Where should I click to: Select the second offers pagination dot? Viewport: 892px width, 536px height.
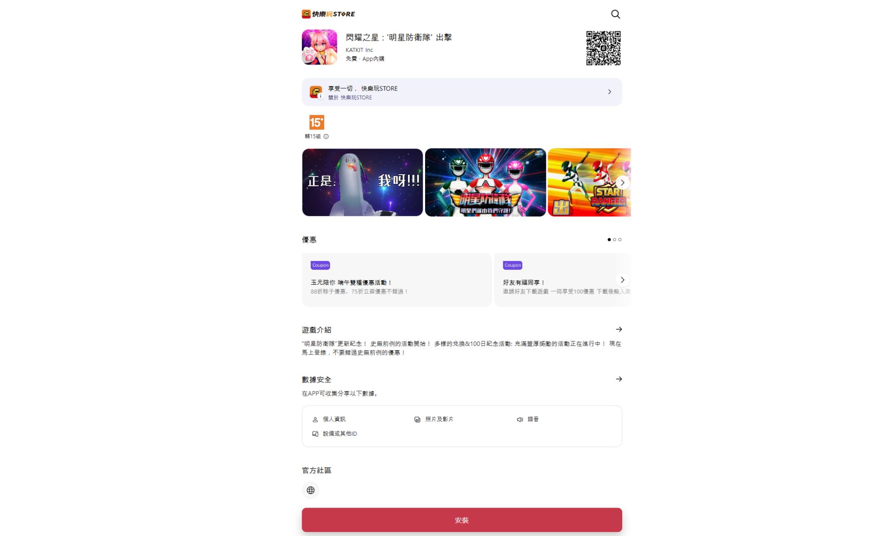tap(614, 240)
